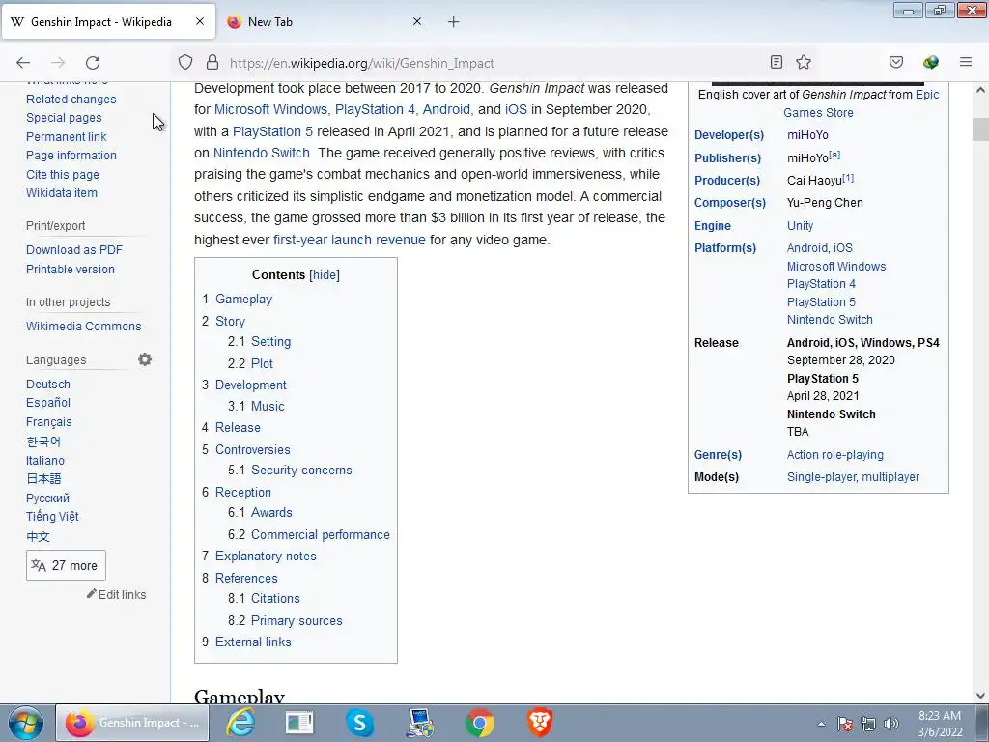Switch to Deutsch language version

48,385
